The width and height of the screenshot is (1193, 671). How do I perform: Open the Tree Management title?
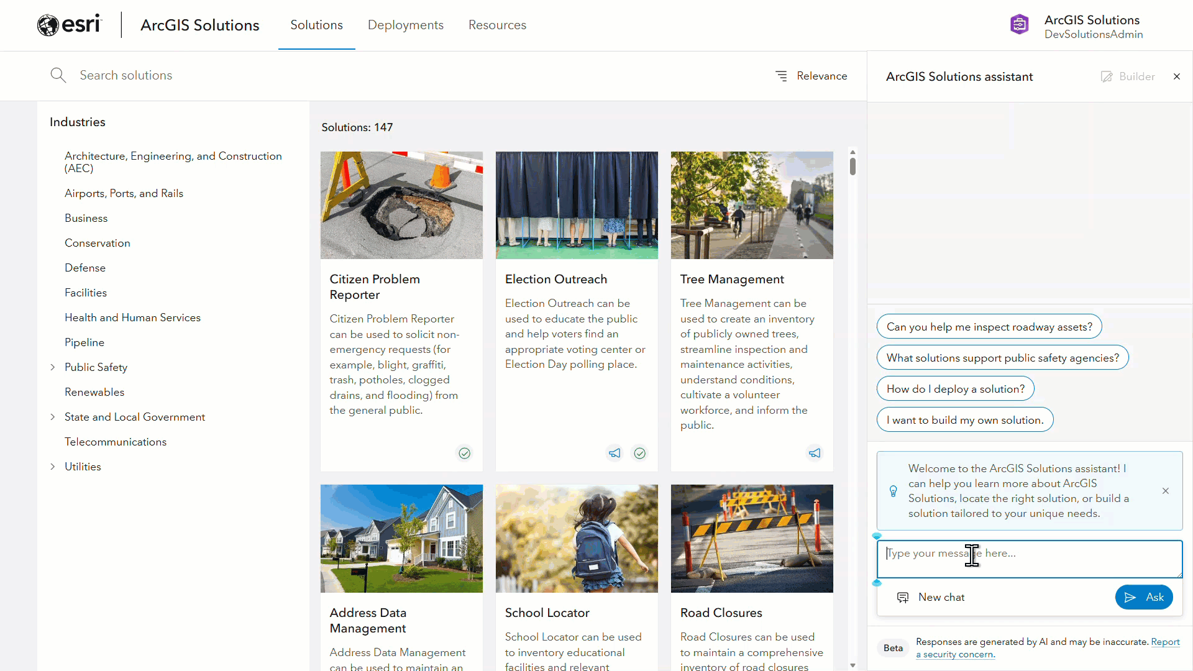(732, 280)
